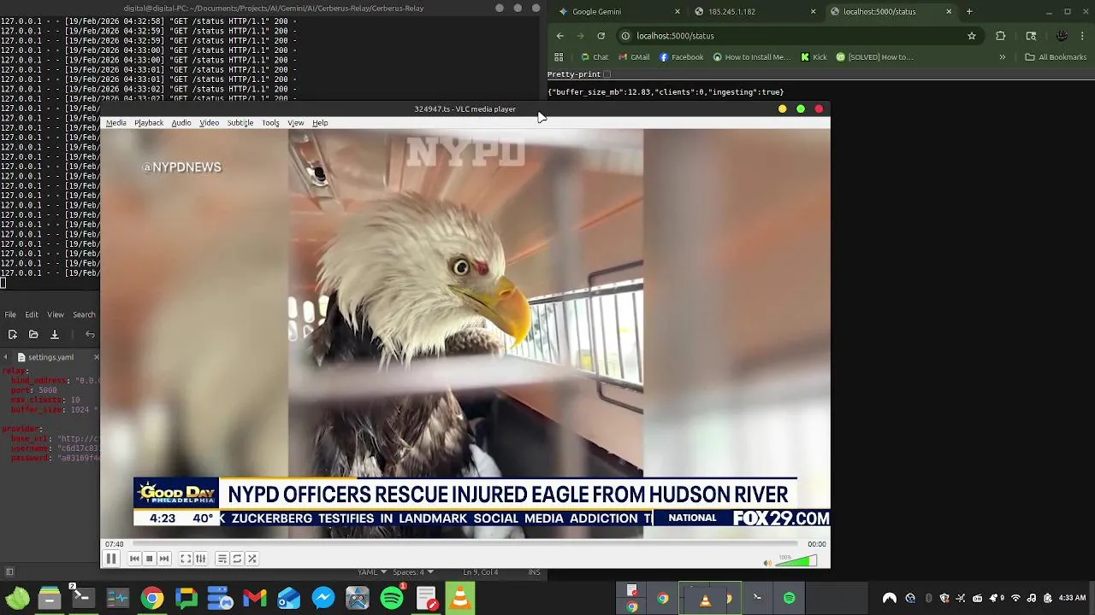Pause playback in VLC
Image resolution: width=1095 pixels, height=615 pixels.
(110, 559)
